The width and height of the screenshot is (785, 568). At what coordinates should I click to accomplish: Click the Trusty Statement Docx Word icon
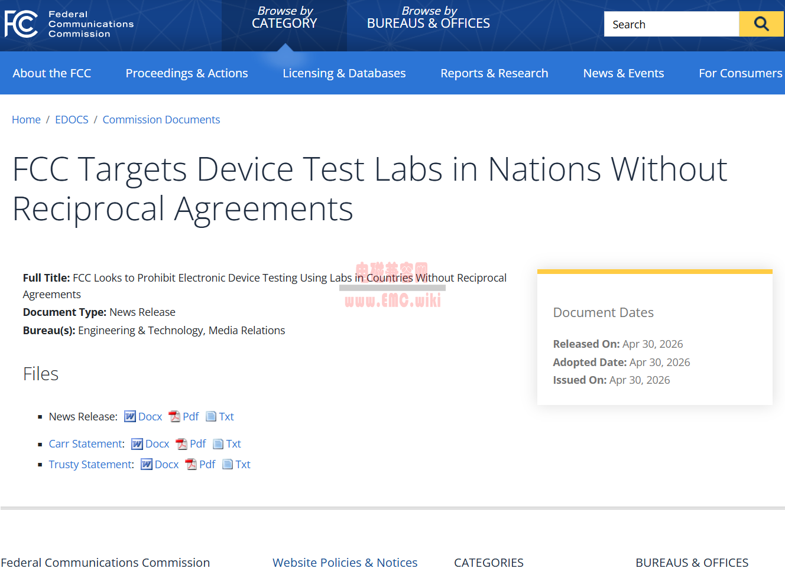tap(147, 465)
